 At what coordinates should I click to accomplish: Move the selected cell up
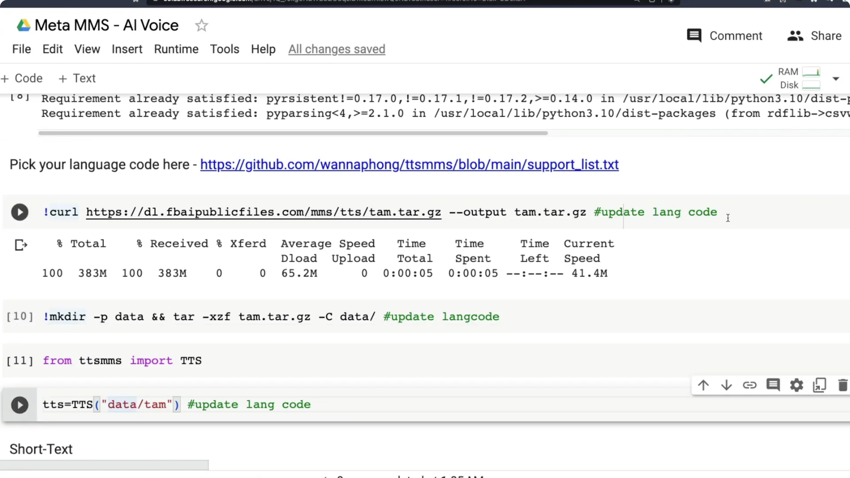703,385
